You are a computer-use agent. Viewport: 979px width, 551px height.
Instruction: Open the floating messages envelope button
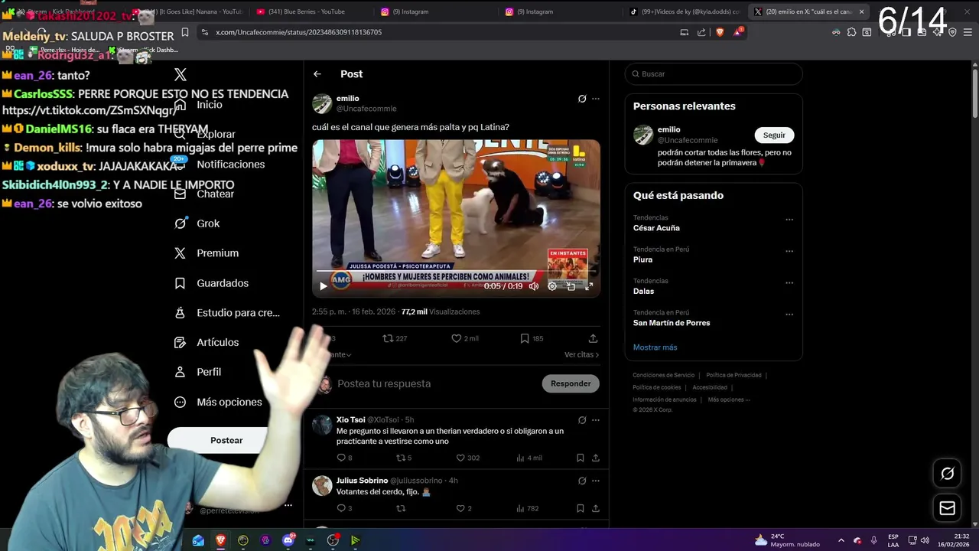point(948,508)
